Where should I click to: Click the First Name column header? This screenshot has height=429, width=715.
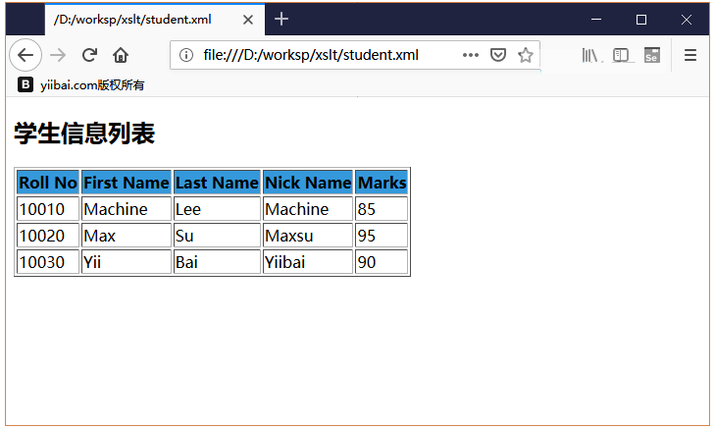click(127, 183)
